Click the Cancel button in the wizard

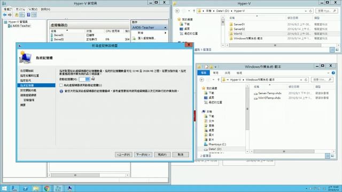(x=181, y=155)
